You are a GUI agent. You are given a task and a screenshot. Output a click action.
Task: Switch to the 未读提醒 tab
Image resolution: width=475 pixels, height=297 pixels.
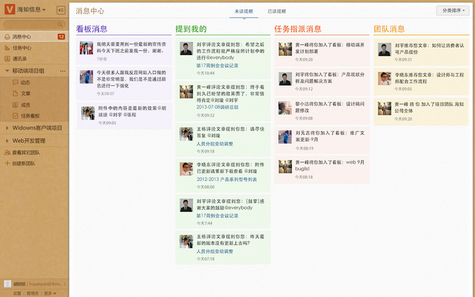244,11
